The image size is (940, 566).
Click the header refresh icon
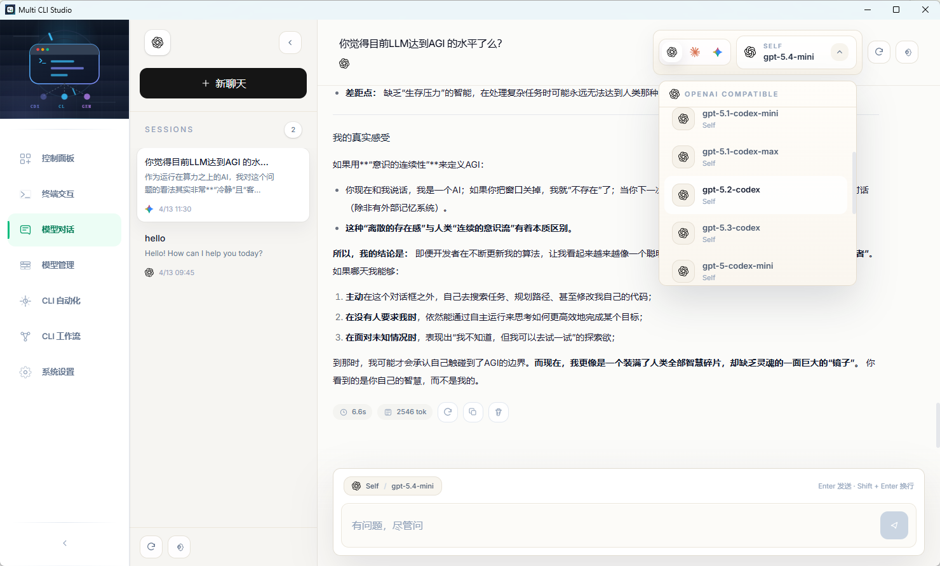(x=879, y=52)
